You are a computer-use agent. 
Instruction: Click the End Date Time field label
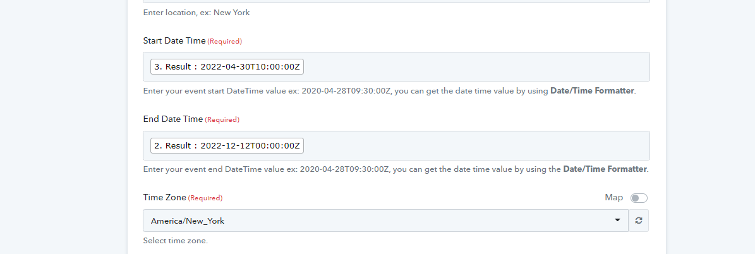[x=173, y=119]
